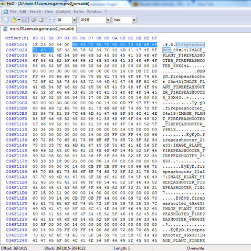251x251 pixels.
Task: Click offset row 036F1010
Action: [x=16, y=45]
